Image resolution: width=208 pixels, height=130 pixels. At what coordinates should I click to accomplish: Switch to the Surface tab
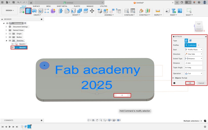[x=36, y=6]
